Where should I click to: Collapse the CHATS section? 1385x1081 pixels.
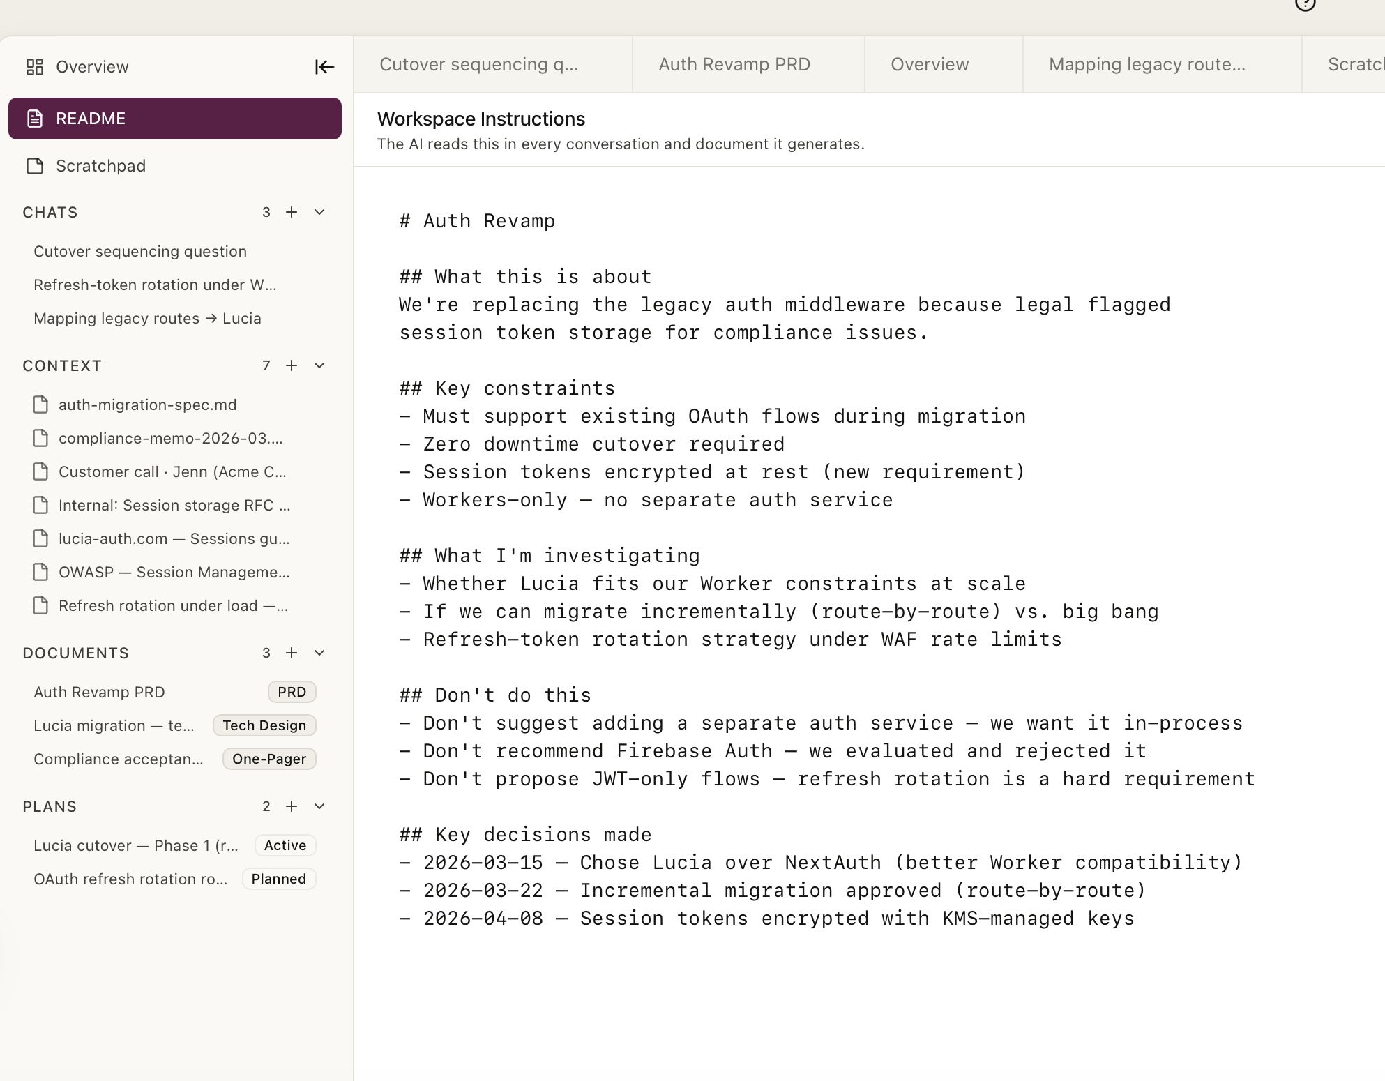click(x=319, y=212)
